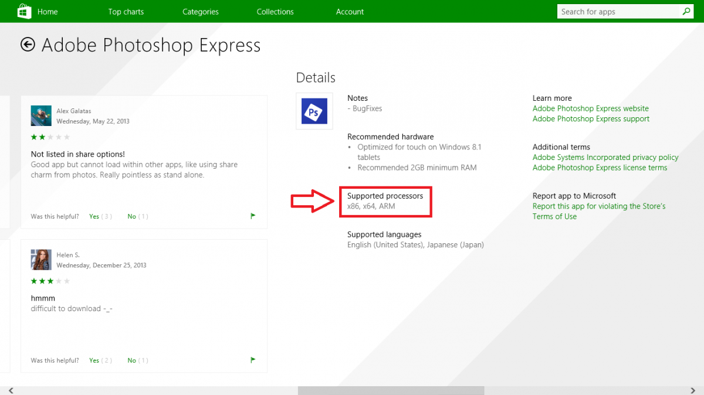The image size is (704, 395).
Task: Mark Alex Galatas review helpful: Yes
Action: coord(94,216)
